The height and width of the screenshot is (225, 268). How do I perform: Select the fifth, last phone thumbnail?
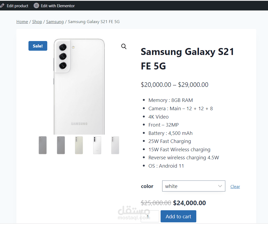tap(115, 145)
